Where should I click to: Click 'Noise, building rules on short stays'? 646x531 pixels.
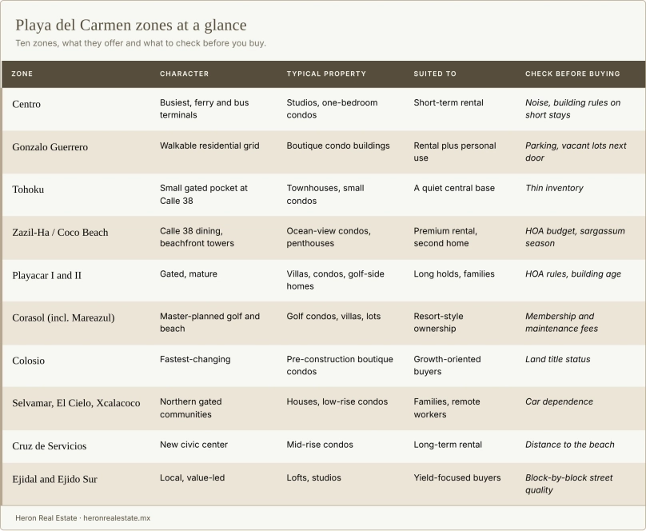click(x=572, y=109)
